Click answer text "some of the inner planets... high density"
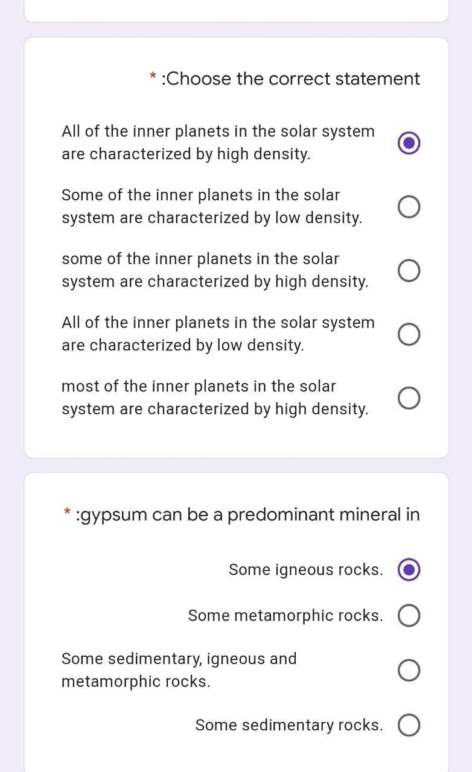This screenshot has width=472, height=772. pyautogui.click(x=215, y=270)
